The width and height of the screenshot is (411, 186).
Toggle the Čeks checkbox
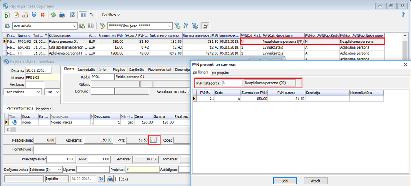(118, 179)
